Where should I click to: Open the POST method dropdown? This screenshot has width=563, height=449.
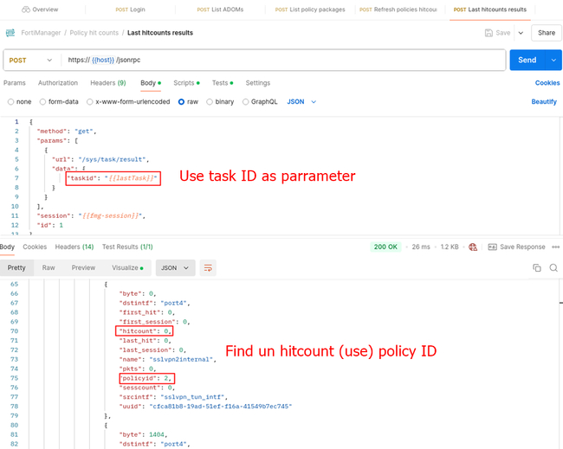pyautogui.click(x=31, y=61)
